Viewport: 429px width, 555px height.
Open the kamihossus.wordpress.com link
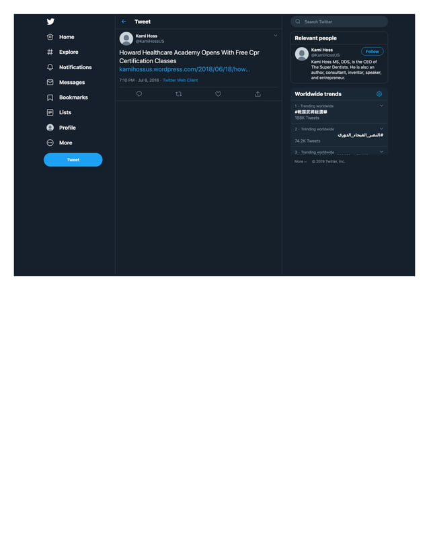[x=184, y=69]
